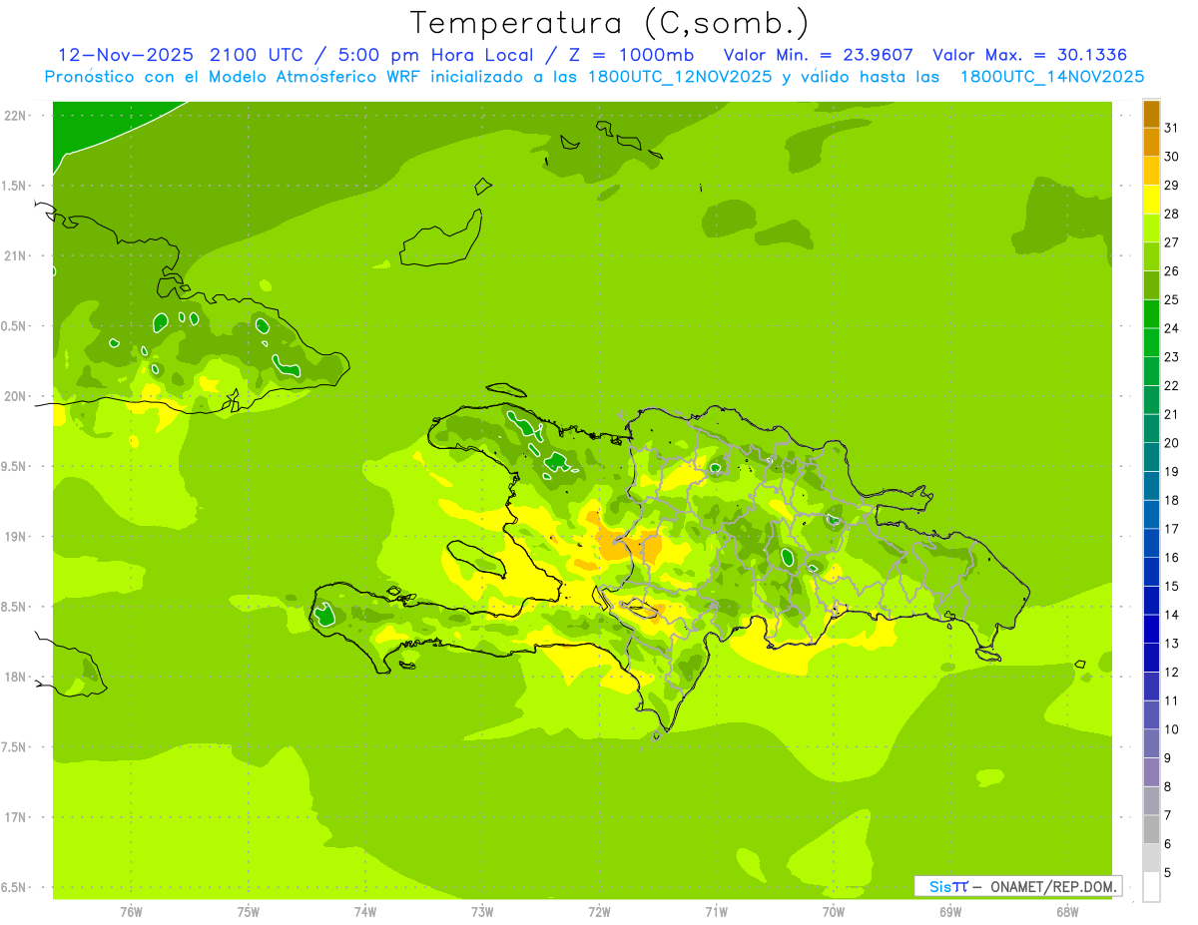1198x925 pixels.
Task: Click the '22N' latitude label
Action: coord(16,115)
